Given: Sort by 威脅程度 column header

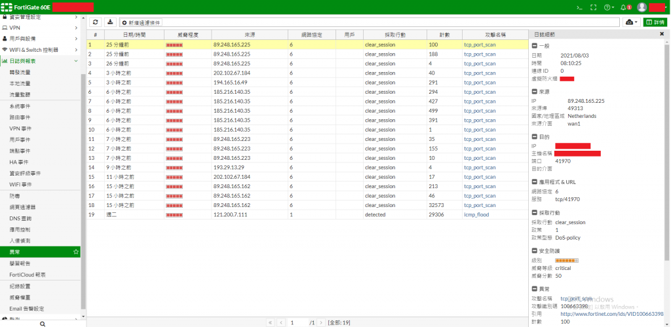Looking at the screenshot, I should point(188,35).
